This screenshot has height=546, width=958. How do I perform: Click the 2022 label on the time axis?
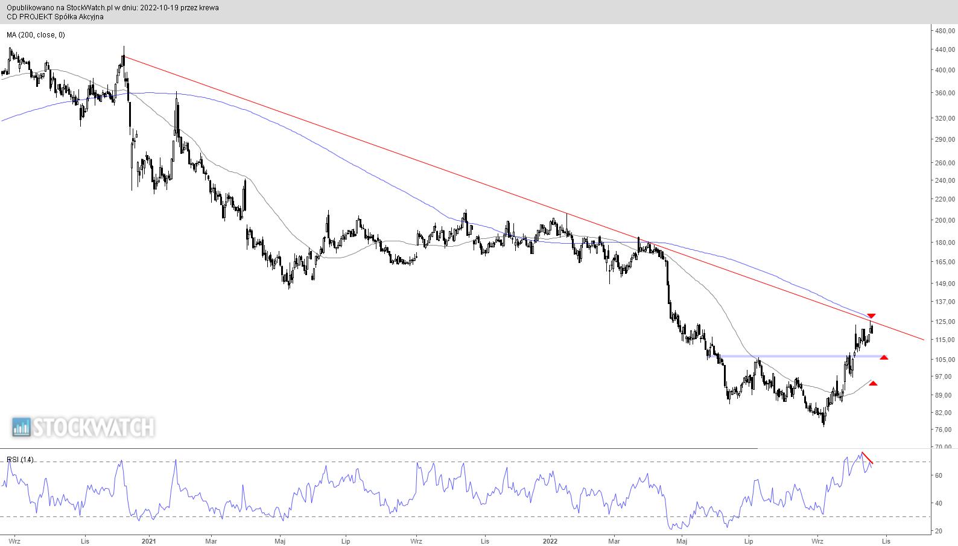click(551, 541)
